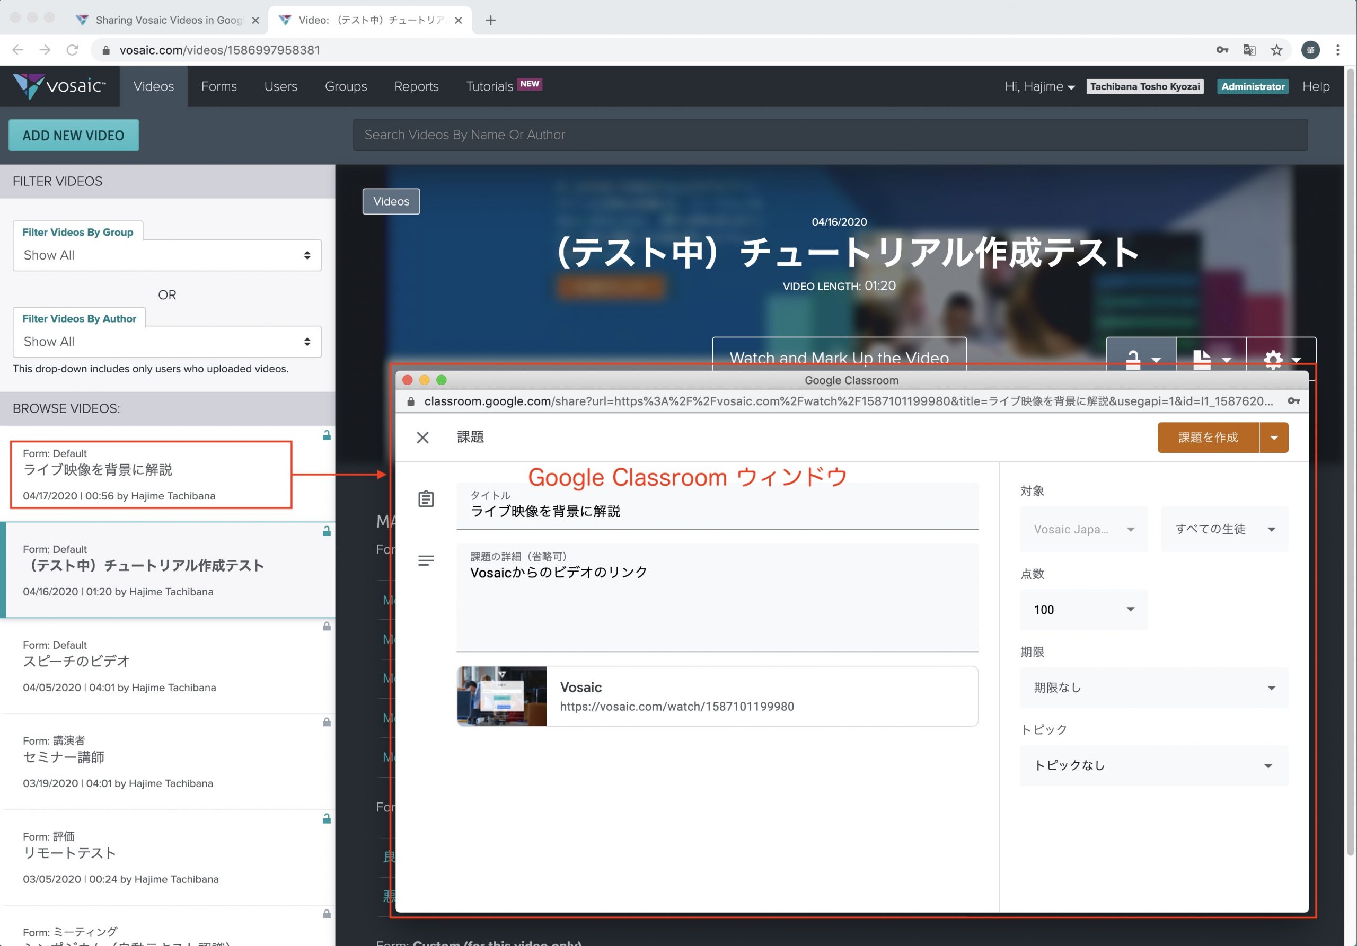Open the Reports nav item
The image size is (1357, 946).
coord(416,86)
